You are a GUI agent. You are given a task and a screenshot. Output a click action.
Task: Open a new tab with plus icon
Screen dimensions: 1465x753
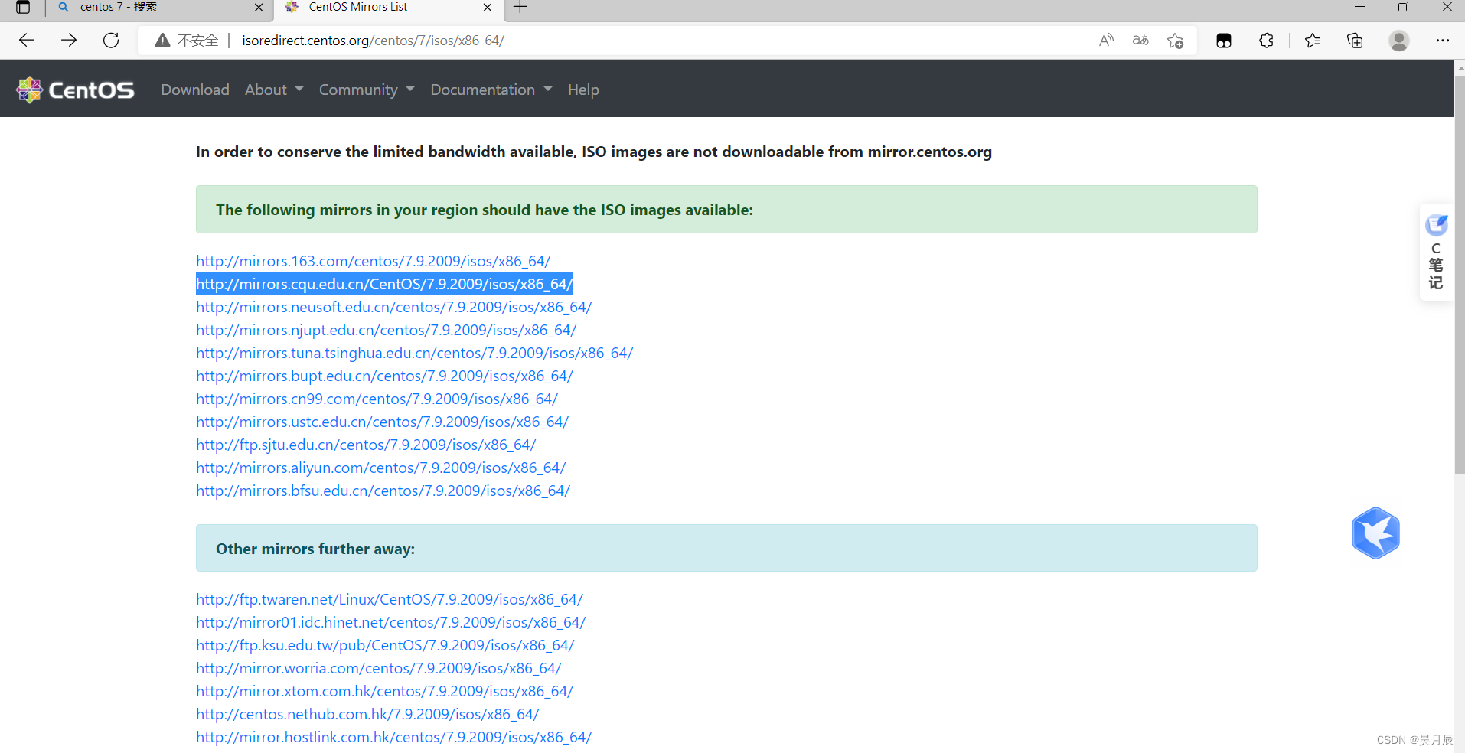[520, 8]
